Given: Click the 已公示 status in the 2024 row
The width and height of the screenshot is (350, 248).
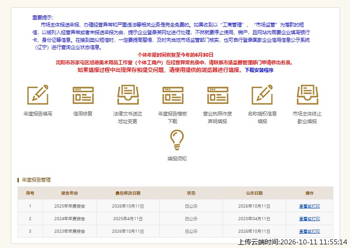Looking at the screenshot, I should click(191, 218).
